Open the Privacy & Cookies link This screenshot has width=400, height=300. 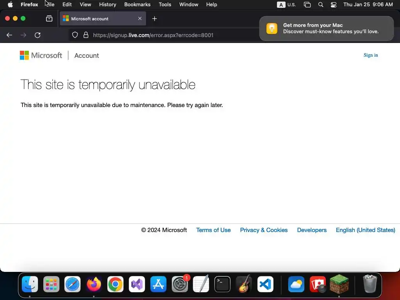click(x=264, y=230)
